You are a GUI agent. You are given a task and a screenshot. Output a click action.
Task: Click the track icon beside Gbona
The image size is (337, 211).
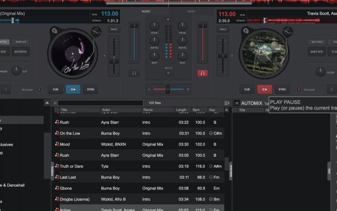(x=57, y=188)
